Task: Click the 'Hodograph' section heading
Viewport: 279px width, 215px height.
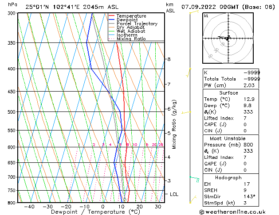Action: 228,178
